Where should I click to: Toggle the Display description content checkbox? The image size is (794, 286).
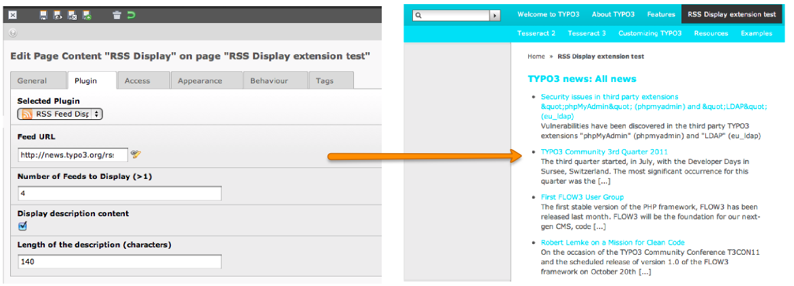22,226
